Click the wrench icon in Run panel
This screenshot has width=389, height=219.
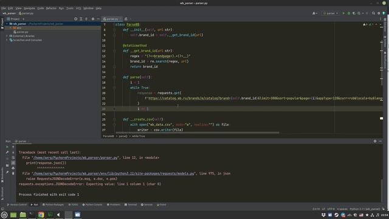(x=7, y=152)
